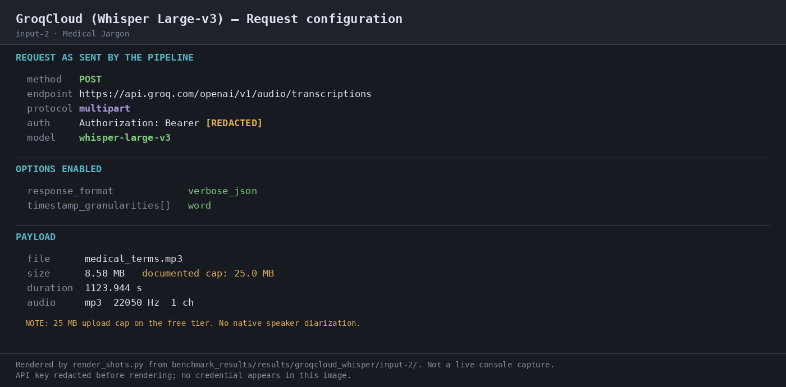Click the 'Rendered by render_shots.py' footer line
Viewport: 786px width, 387px height.
(285, 365)
